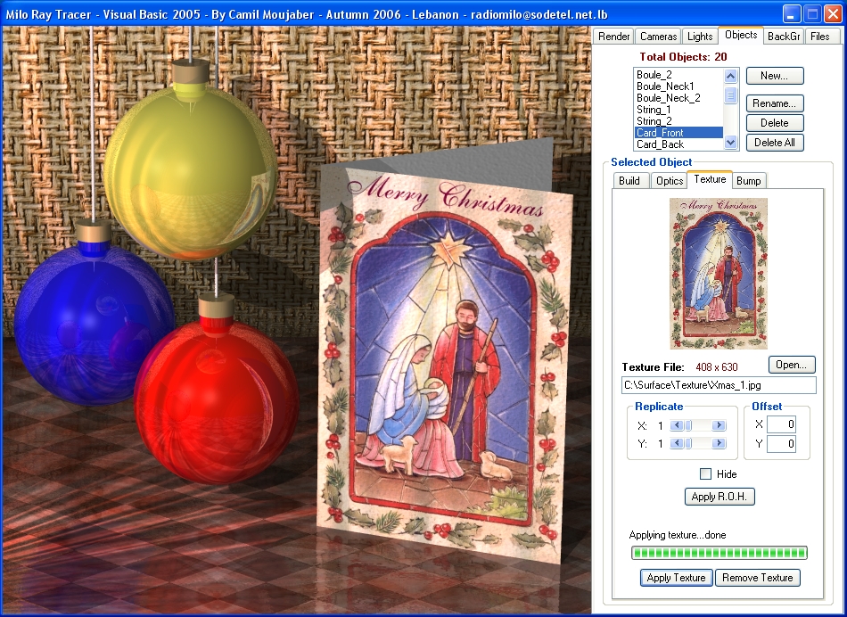Select String_2 in the object list

click(678, 121)
